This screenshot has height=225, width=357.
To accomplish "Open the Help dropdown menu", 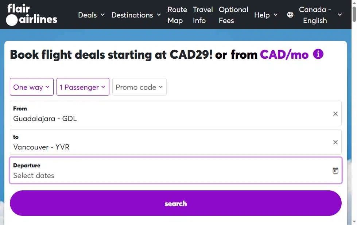I will pyautogui.click(x=266, y=15).
